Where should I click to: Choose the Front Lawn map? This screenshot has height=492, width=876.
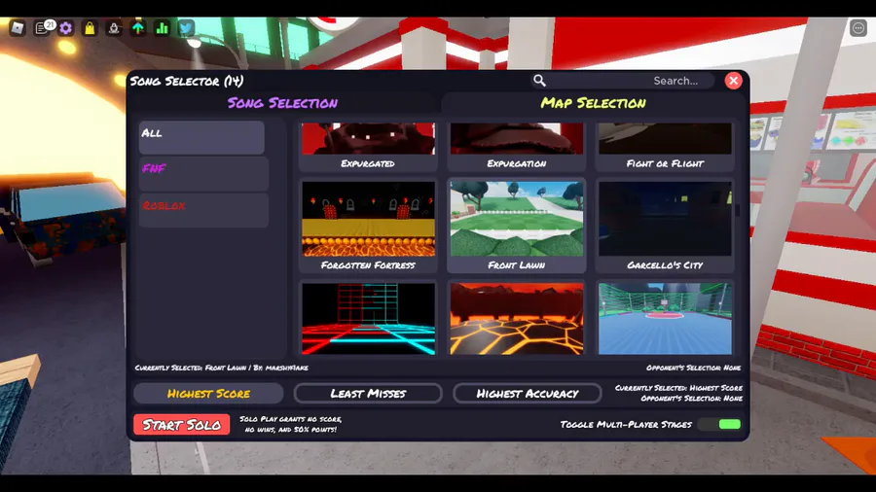(517, 226)
